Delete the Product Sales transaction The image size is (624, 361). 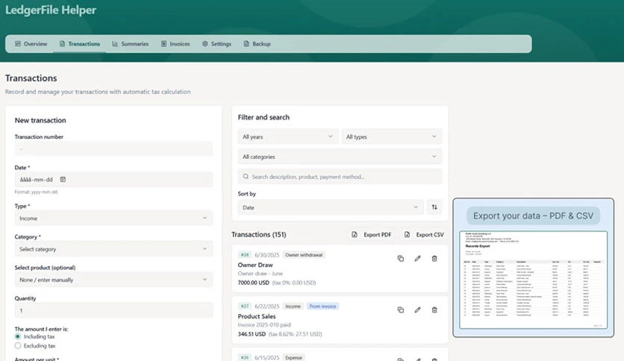pos(434,310)
